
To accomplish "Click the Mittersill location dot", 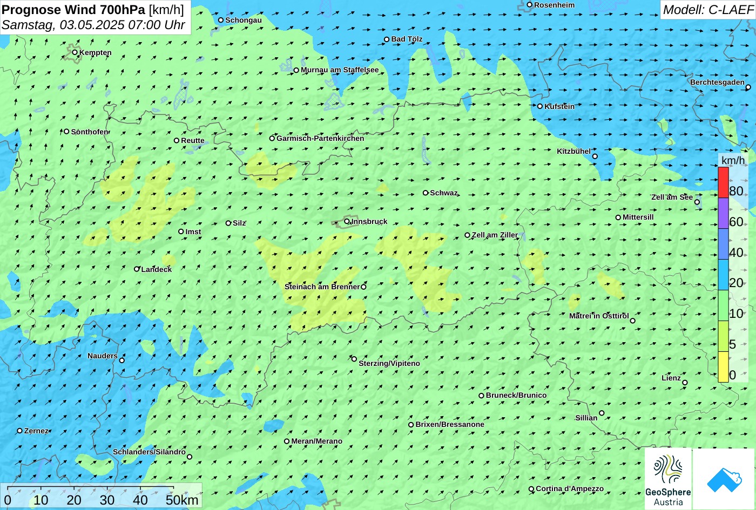I will 618,217.
